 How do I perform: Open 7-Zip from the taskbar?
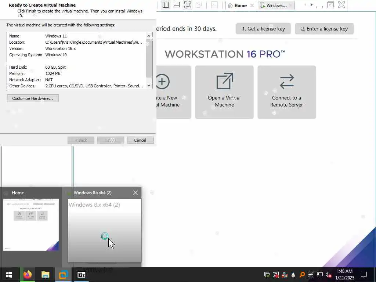pos(81,275)
